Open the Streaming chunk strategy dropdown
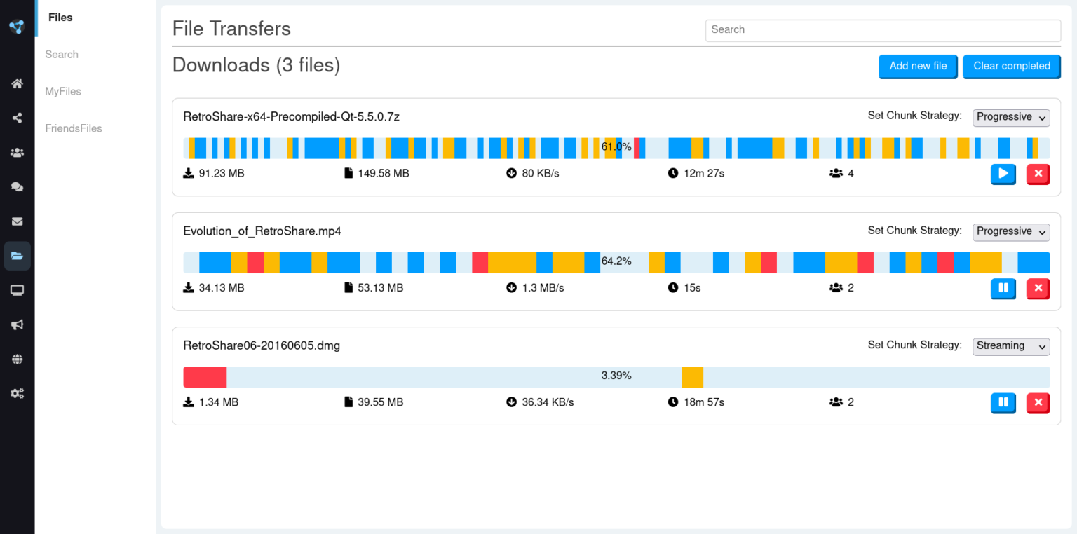This screenshot has width=1077, height=534. click(1011, 345)
